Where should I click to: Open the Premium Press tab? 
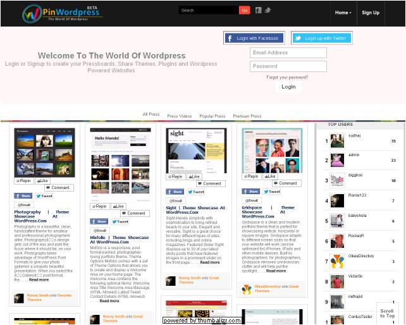click(247, 116)
